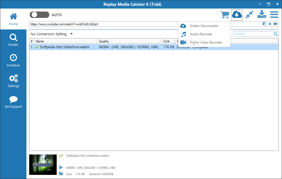Open Get Support chat bubble
282x179 pixels.
coord(13,102)
